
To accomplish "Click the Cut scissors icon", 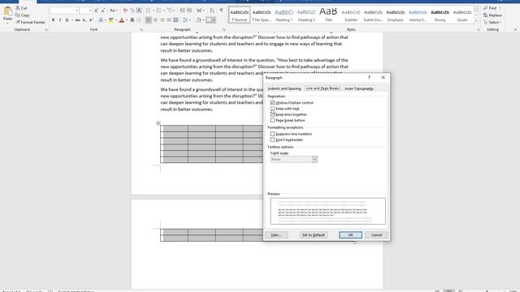I will (18, 8).
